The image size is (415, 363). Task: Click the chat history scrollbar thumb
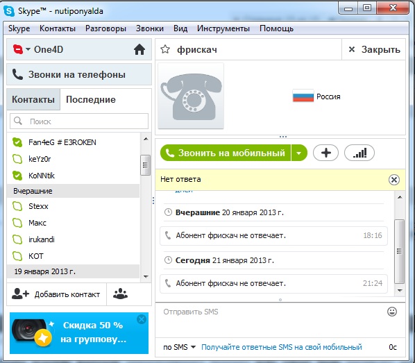pyautogui.click(x=400, y=251)
